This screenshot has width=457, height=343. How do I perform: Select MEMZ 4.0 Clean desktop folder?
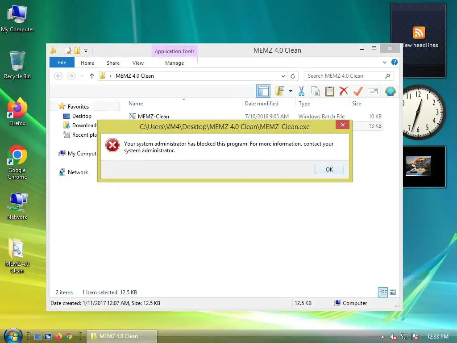(17, 256)
